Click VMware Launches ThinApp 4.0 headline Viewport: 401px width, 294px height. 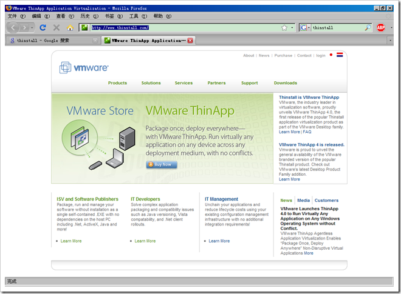pyautogui.click(x=310, y=218)
